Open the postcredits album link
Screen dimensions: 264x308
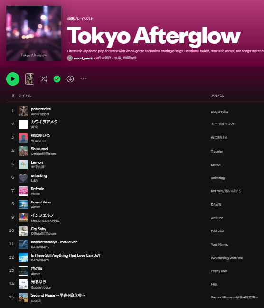coord(220,111)
